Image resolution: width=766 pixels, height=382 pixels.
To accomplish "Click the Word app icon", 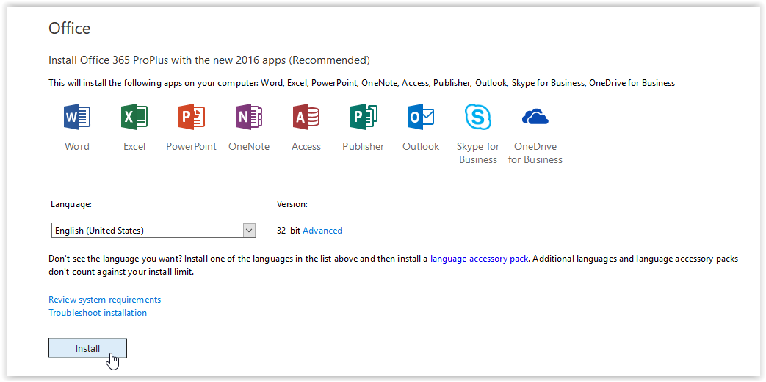I will 77,117.
